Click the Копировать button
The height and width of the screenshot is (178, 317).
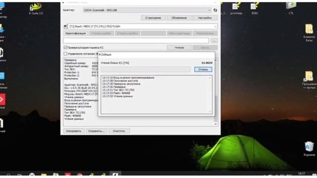74,131
